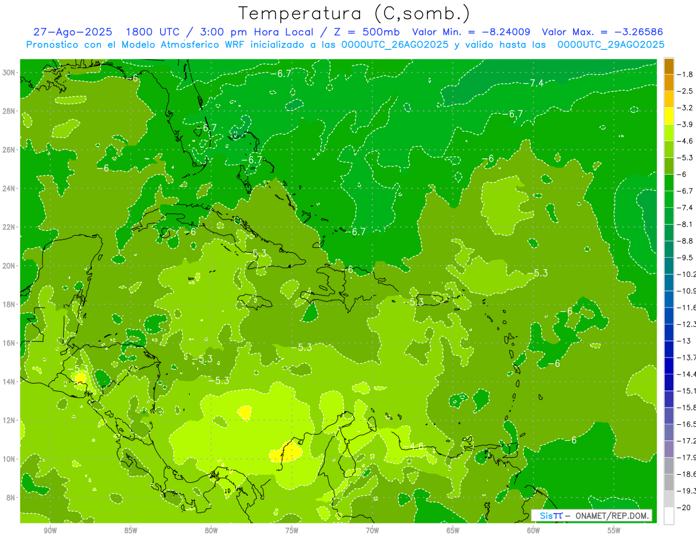Click the '90W' longitude label
Image resolution: width=696 pixels, height=538 pixels.
[x=50, y=530]
